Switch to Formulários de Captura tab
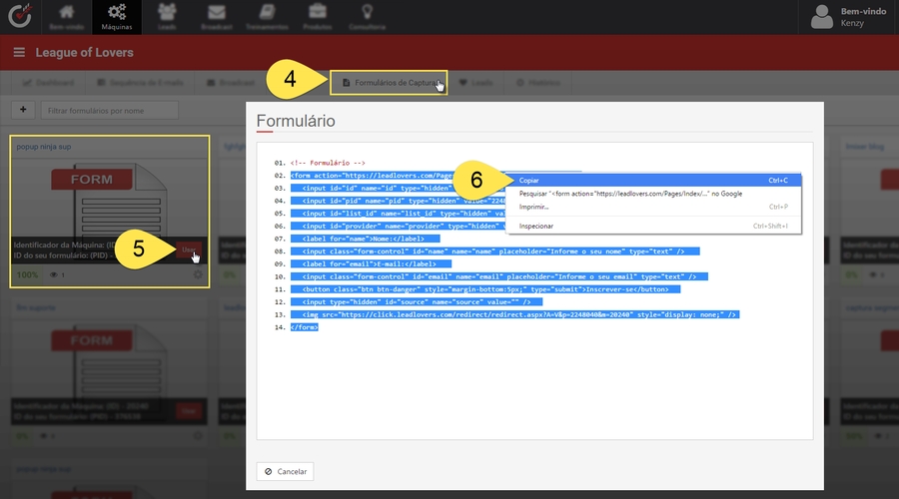This screenshot has width=899, height=499. click(390, 82)
